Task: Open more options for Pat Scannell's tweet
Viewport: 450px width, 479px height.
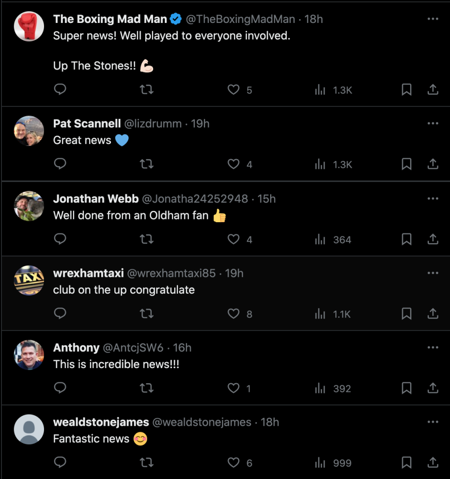Action: click(433, 123)
